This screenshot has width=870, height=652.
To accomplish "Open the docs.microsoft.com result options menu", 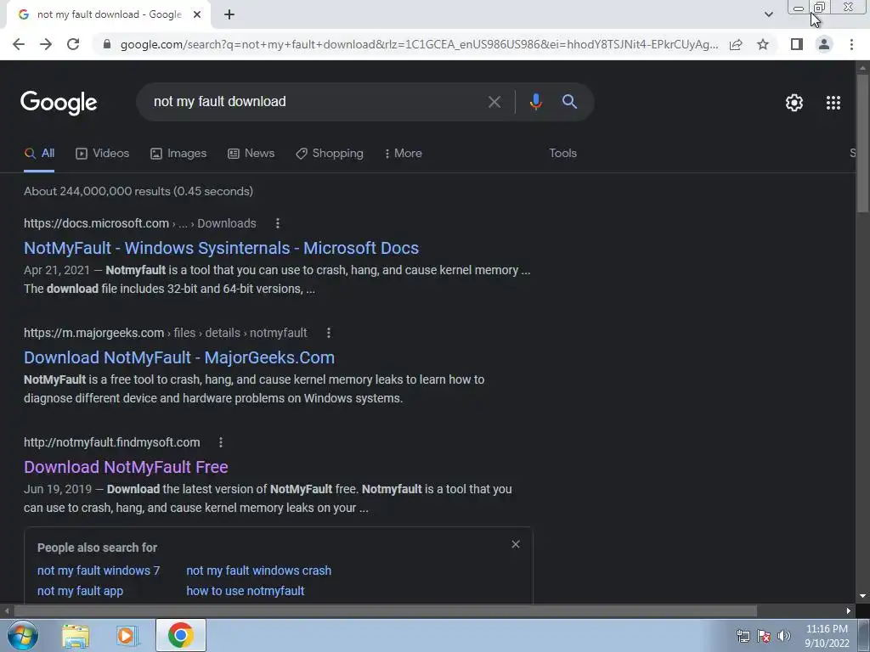I will 278,223.
